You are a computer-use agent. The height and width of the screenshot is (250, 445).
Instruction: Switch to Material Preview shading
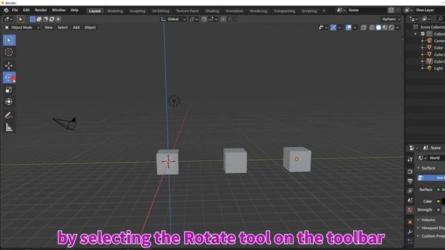(x=385, y=28)
